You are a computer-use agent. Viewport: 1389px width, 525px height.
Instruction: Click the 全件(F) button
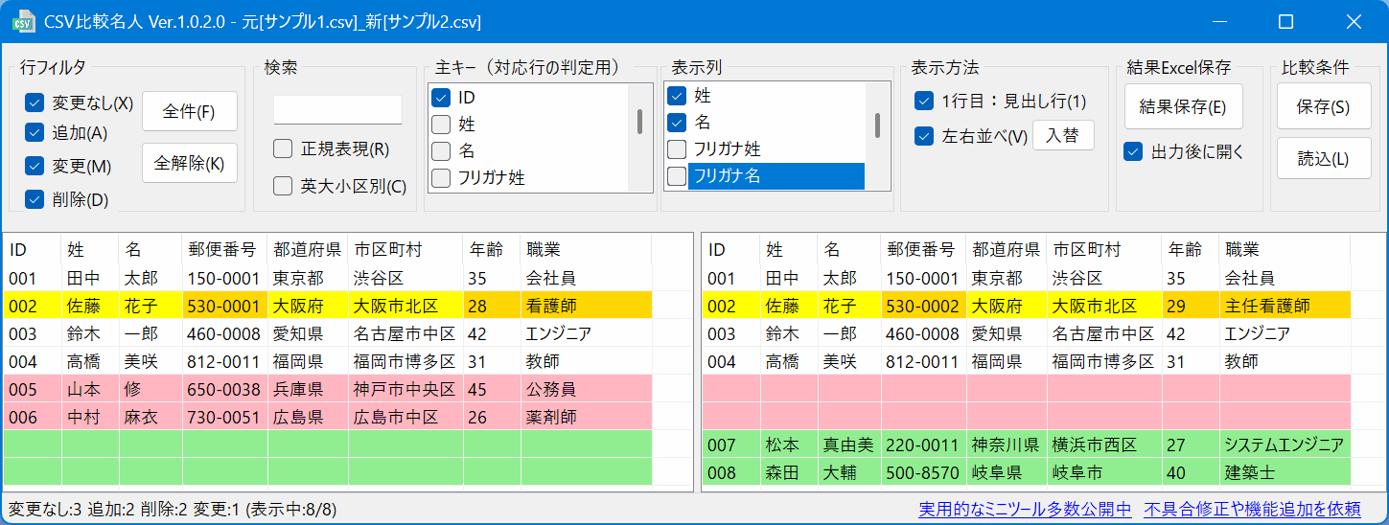[x=189, y=111]
